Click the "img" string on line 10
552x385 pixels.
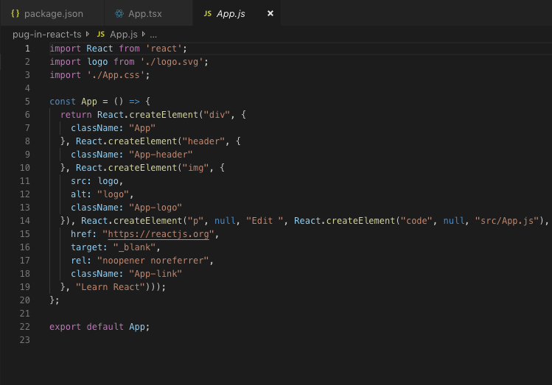(195, 168)
